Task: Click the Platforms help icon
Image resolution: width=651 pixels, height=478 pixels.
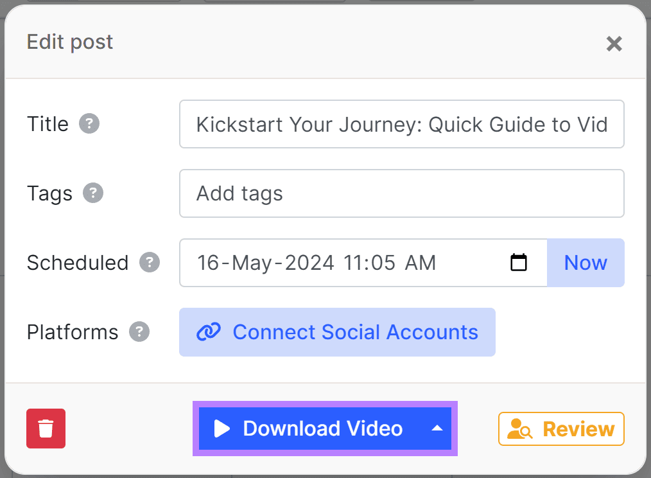Action: [x=140, y=332]
